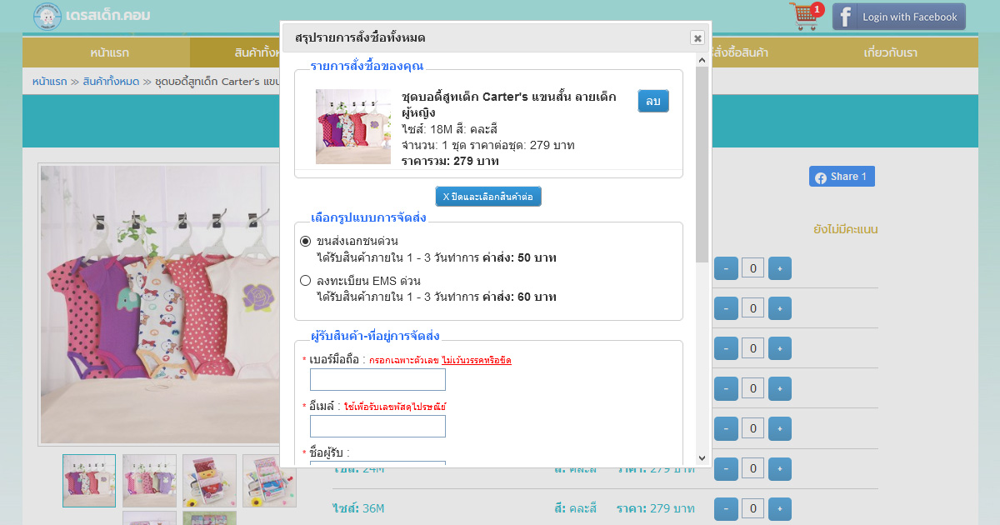This screenshot has width=1000, height=525.
Task: Focus the เบอร์มือถือ phone input field
Action: [377, 380]
